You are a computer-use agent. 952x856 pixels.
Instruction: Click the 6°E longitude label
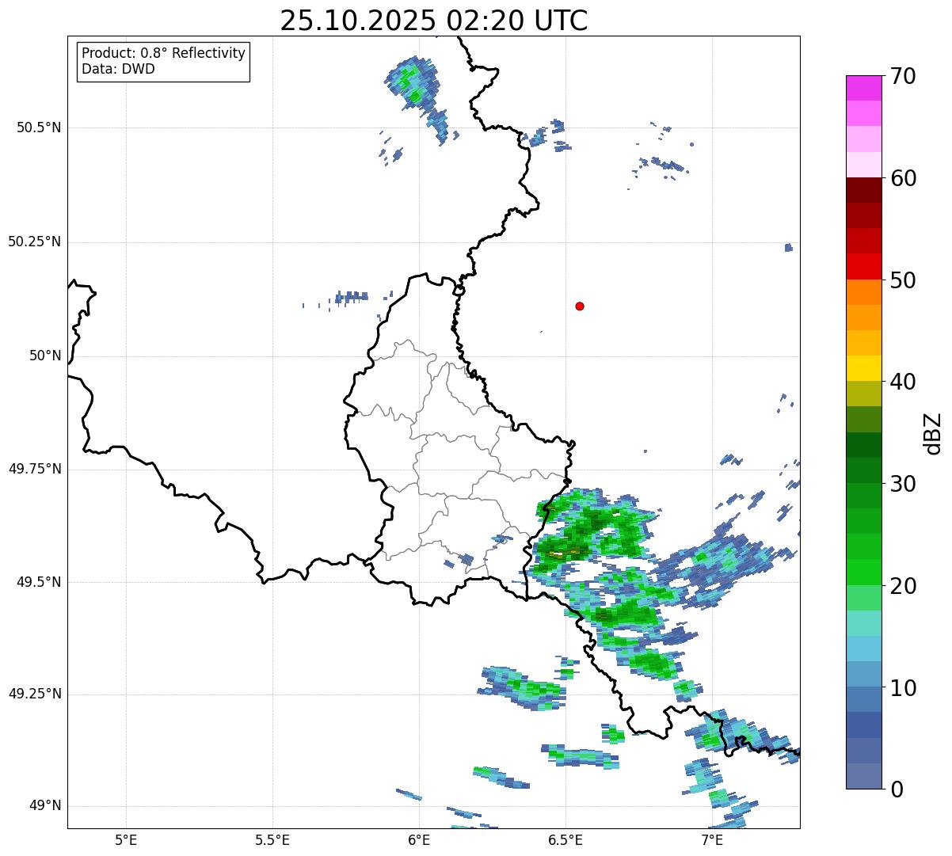click(x=419, y=839)
